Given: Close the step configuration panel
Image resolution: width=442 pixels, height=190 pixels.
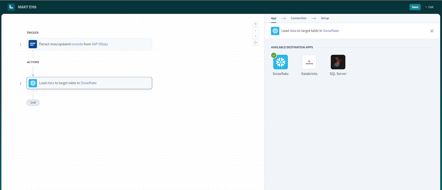Looking at the screenshot, I should click(x=432, y=31).
